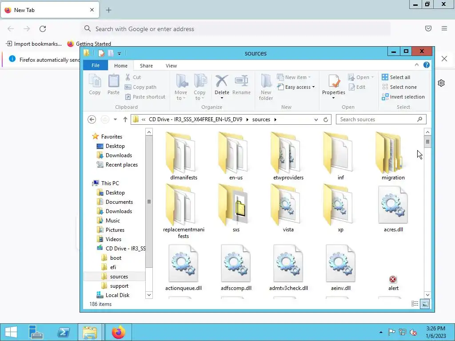Reload the Firefox page
455x341 pixels.
[x=43, y=29]
